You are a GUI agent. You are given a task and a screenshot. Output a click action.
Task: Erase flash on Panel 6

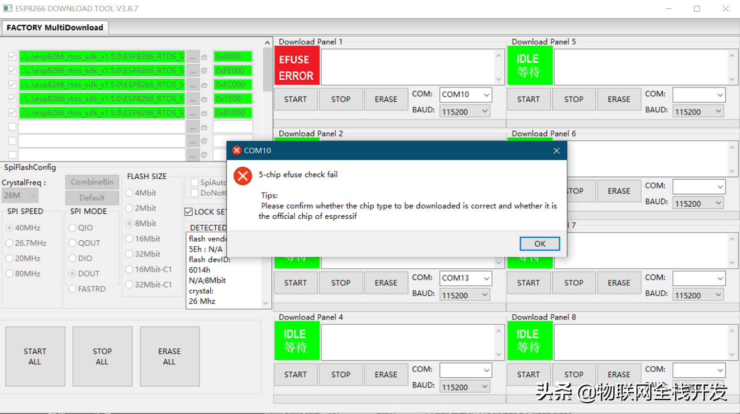pos(619,191)
